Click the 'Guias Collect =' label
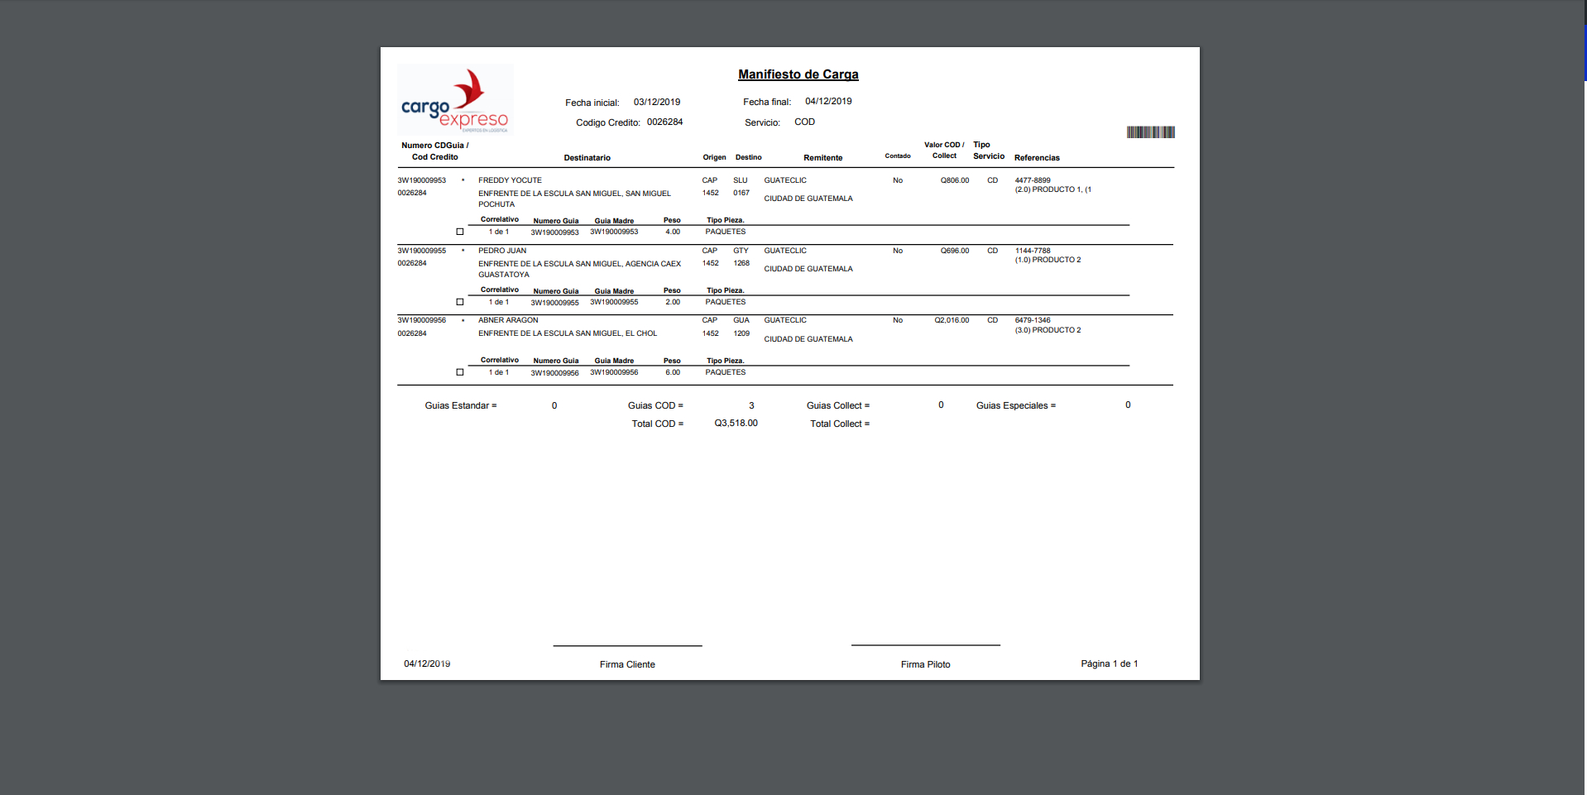 tap(838, 405)
